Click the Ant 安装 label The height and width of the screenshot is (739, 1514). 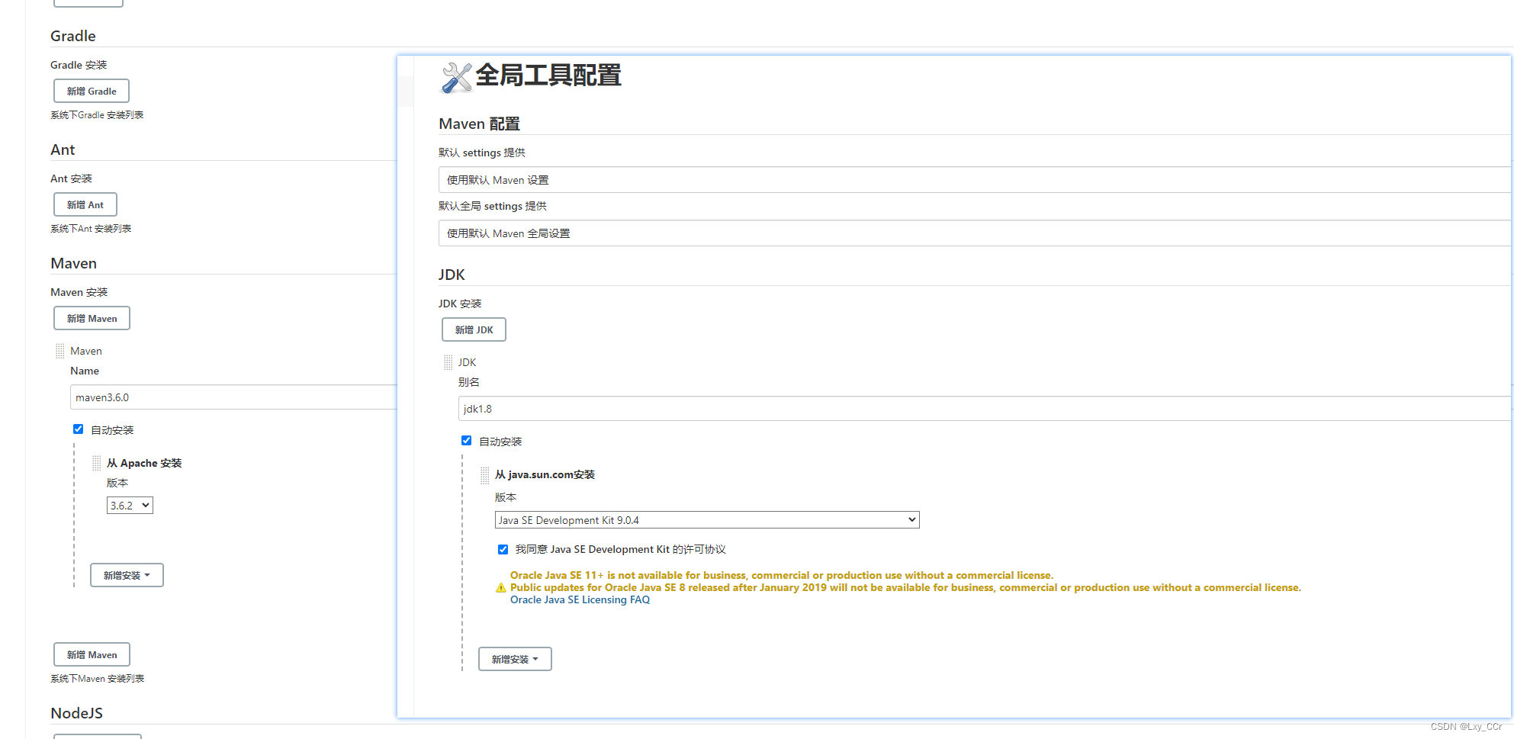click(x=71, y=178)
